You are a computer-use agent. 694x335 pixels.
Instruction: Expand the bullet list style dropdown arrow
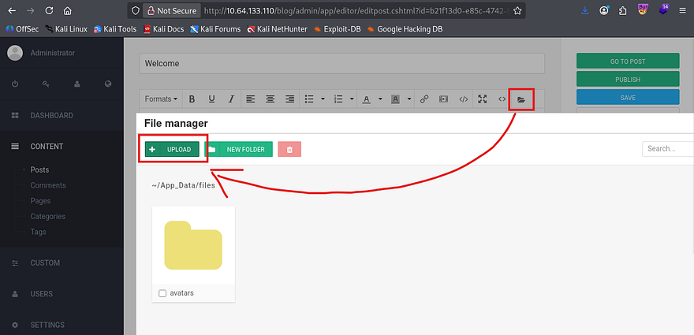323,99
